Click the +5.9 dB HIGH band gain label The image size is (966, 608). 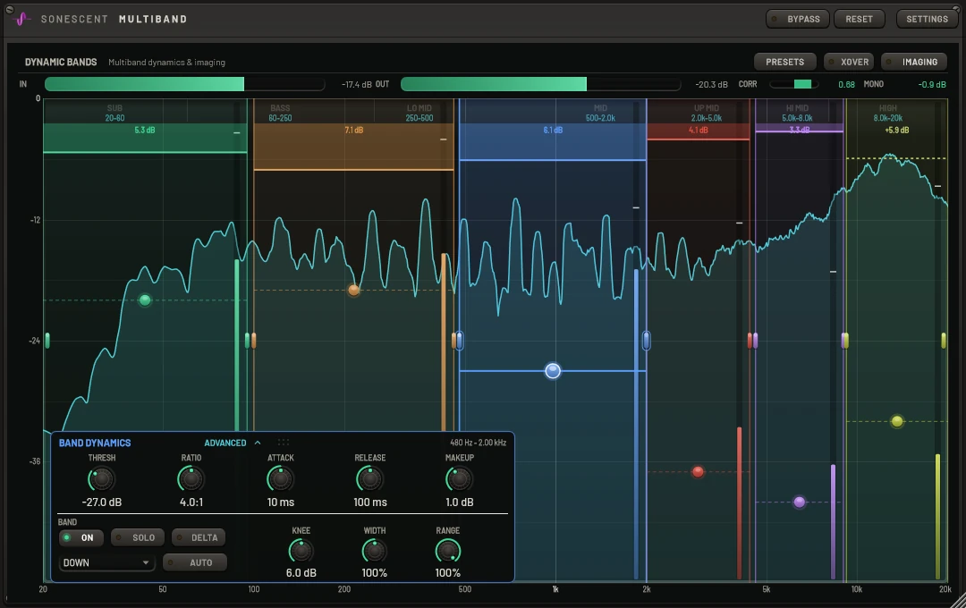(897, 130)
